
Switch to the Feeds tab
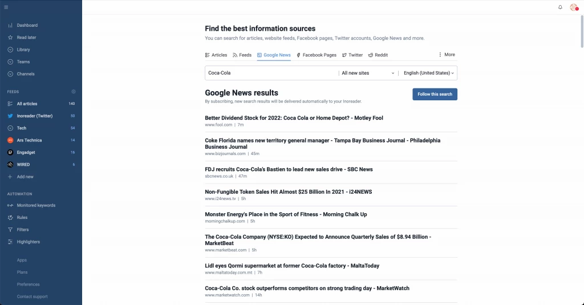(242, 55)
